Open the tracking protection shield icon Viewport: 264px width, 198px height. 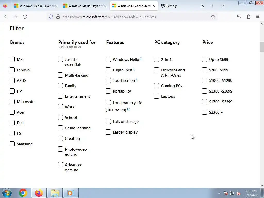[x=51, y=17]
